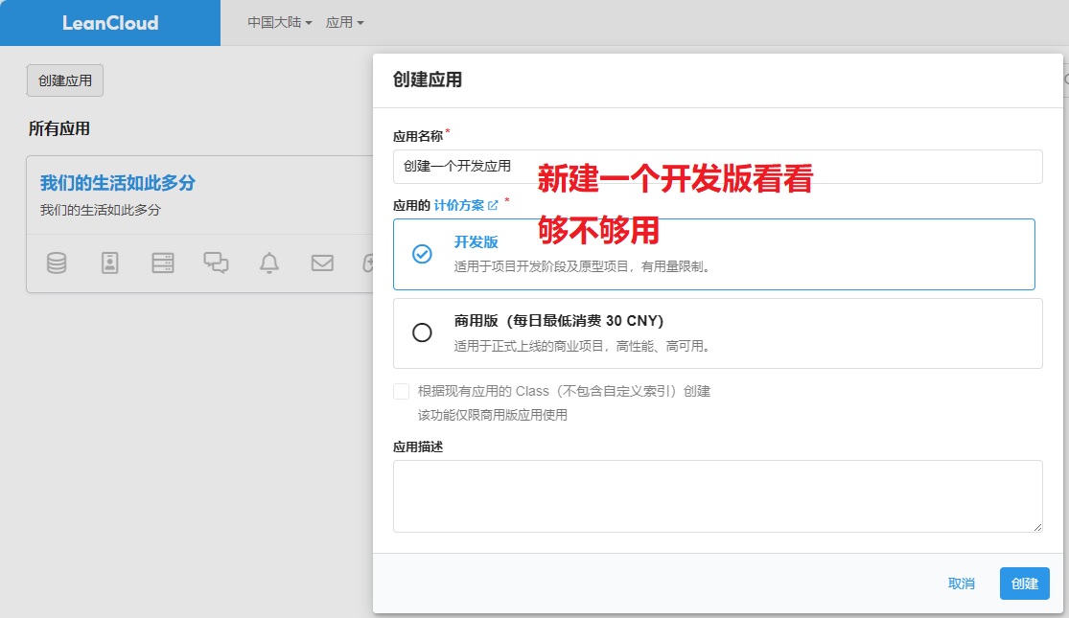Expand the 应用 dropdown menu
Viewport: 1069px width, 618px height.
click(x=344, y=23)
